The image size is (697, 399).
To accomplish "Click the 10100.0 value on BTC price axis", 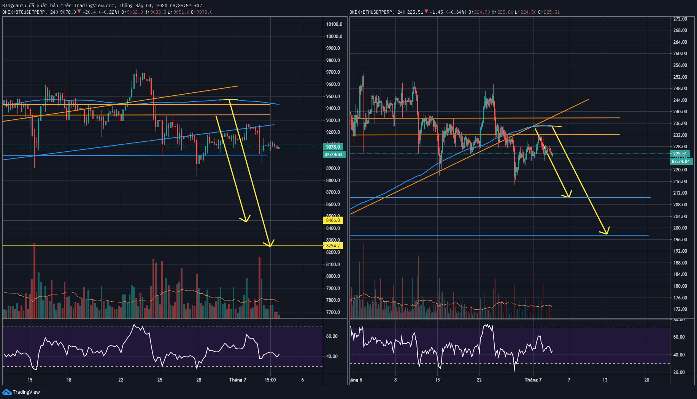I will (x=334, y=24).
